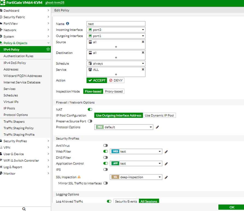Click the edit pencil next to Protocol Options

157,127
